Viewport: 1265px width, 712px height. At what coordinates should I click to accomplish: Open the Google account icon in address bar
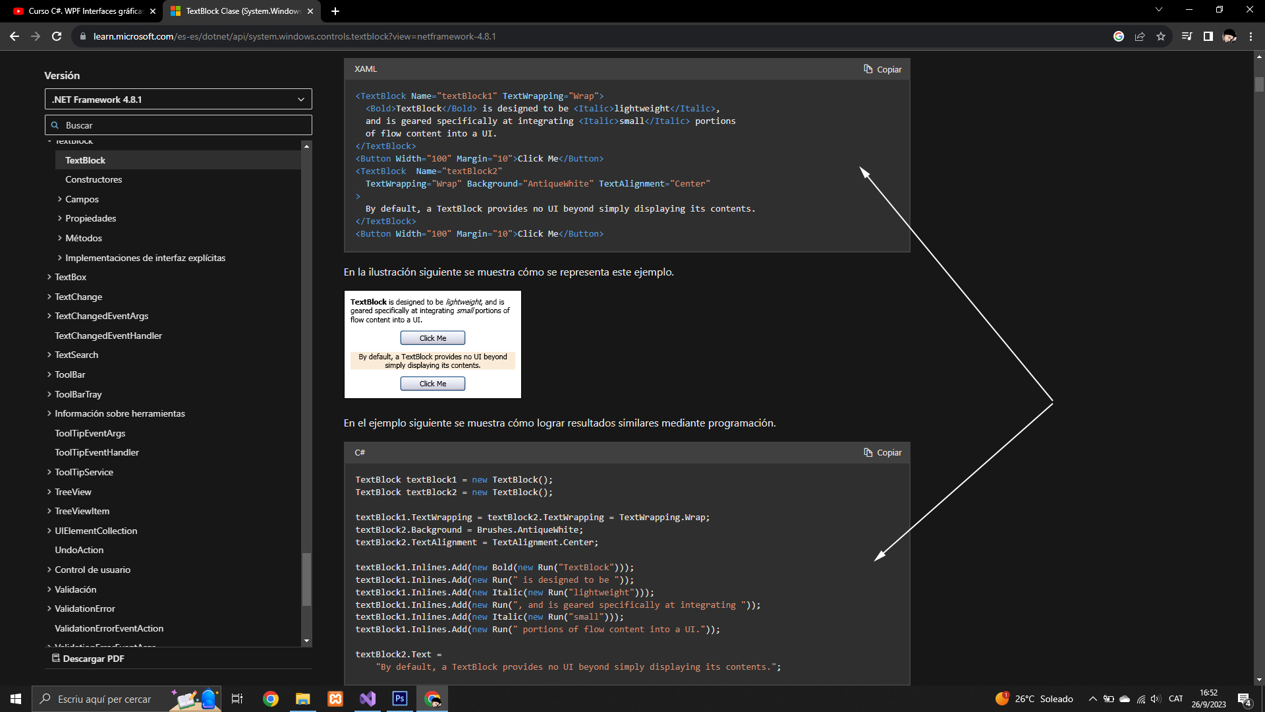click(1119, 36)
